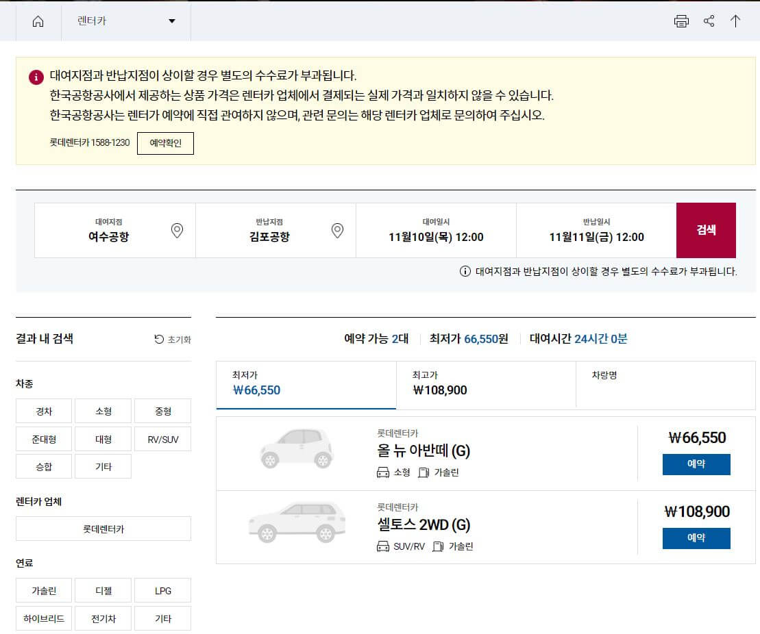The image size is (760, 634).
Task: Select the RV/SUV vehicle type filter
Action: coord(162,438)
